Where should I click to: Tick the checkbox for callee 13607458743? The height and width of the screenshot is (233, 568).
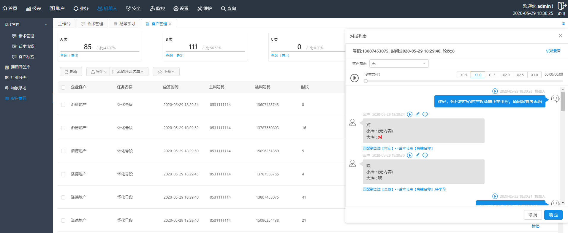63,105
